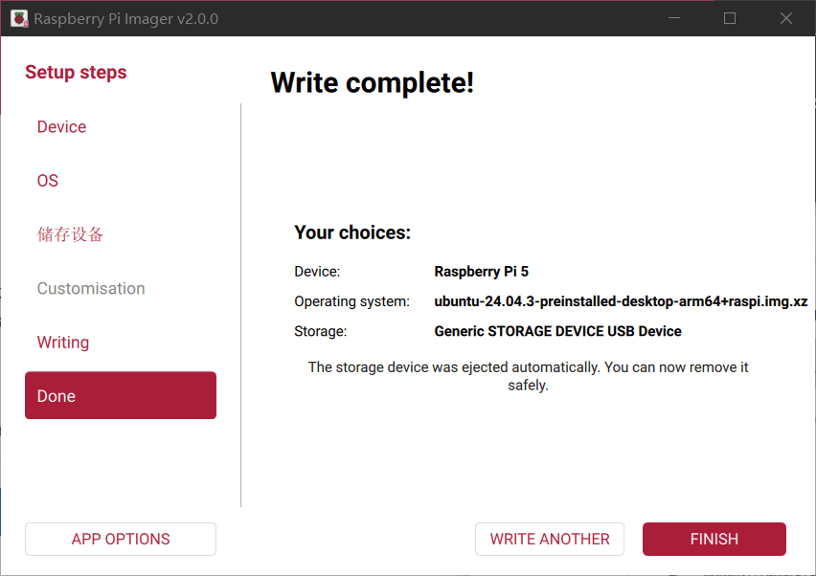Open APP OPTIONS
This screenshot has height=576, width=816.
point(121,539)
